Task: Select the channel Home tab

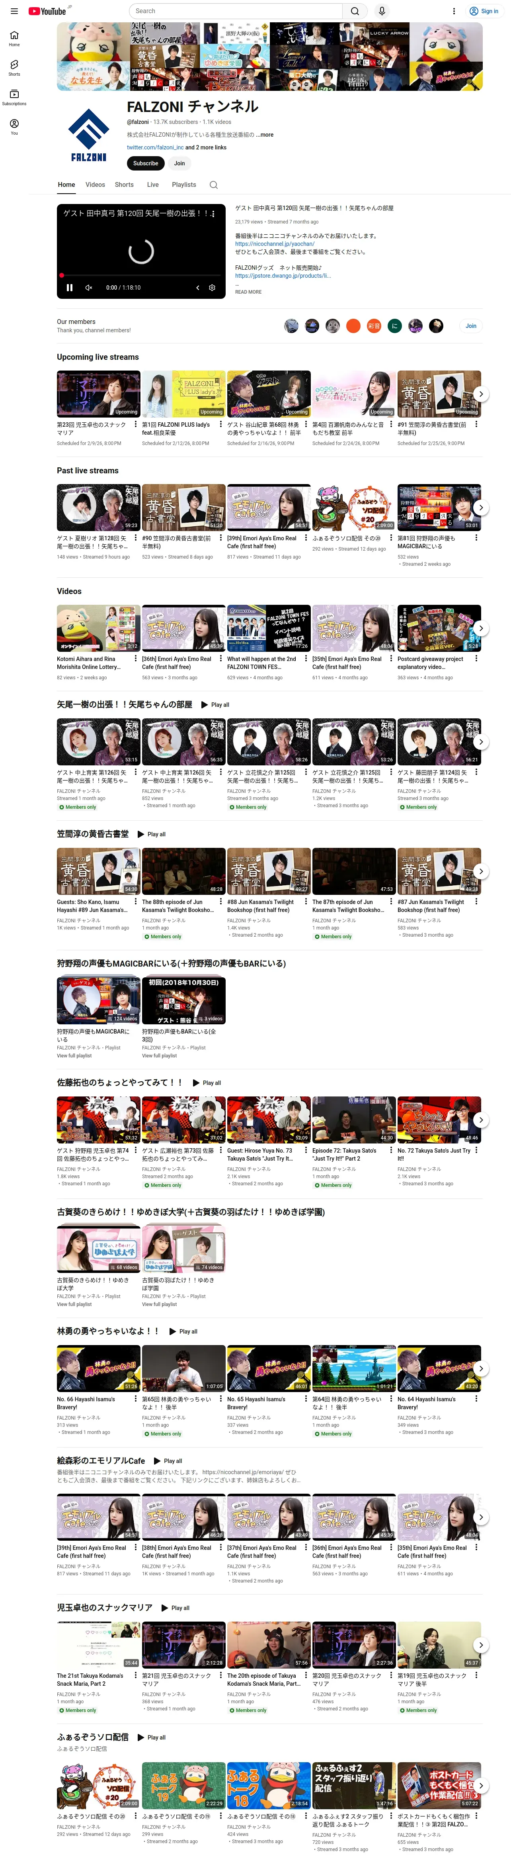Action: tap(67, 184)
